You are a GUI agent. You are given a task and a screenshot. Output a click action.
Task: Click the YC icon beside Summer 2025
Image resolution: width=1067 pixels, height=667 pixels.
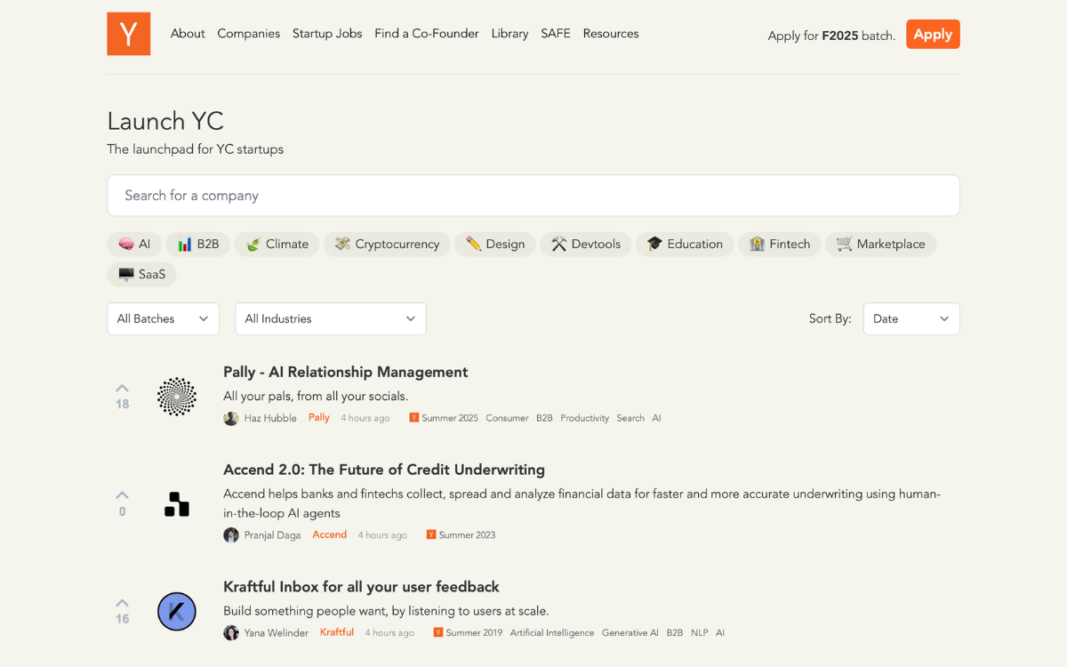point(413,418)
